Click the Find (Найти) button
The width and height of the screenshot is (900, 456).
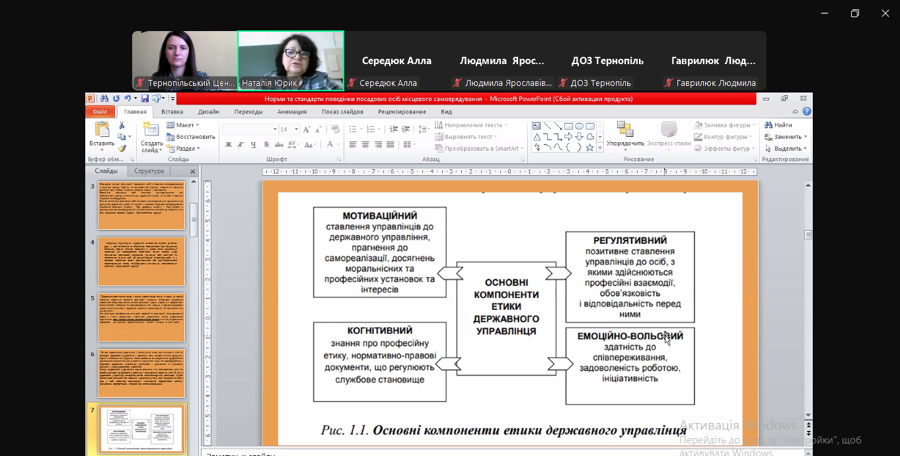coord(778,125)
